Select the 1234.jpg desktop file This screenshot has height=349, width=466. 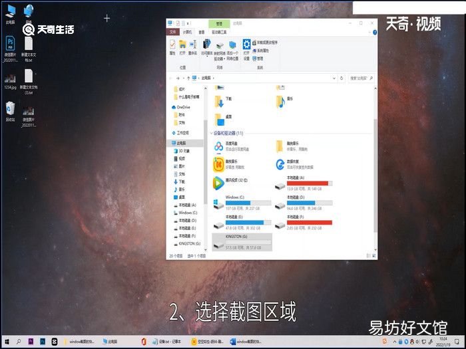coord(10,82)
